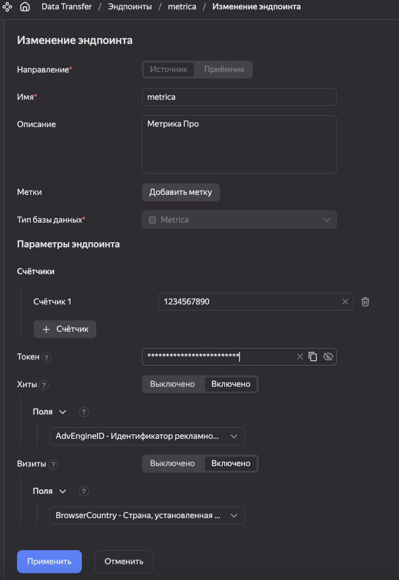Clear the Счётчик 1 value with X
The image size is (399, 580).
pos(345,302)
